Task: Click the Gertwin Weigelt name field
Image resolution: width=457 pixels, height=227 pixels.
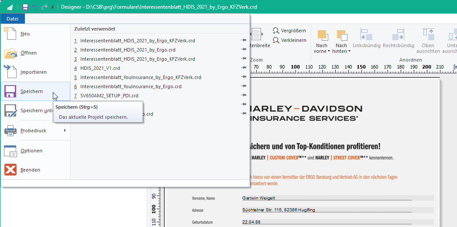Action: click(x=338, y=198)
